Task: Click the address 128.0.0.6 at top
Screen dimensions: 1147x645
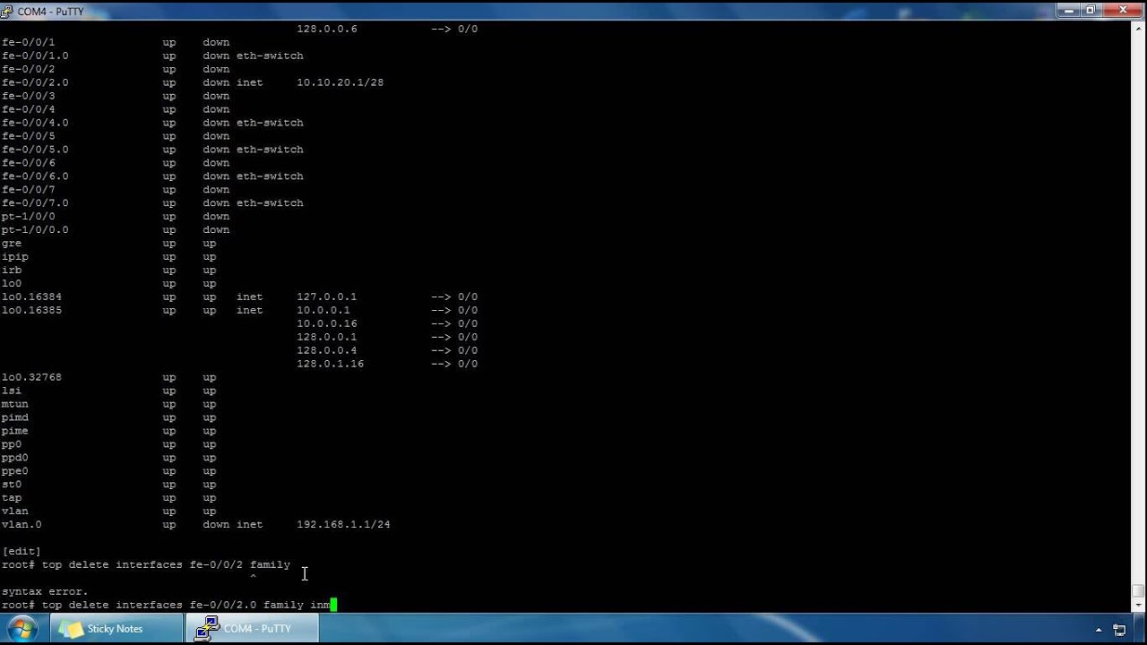Action: [x=326, y=29]
